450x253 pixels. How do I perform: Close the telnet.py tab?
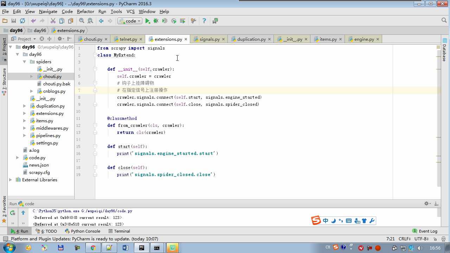pyautogui.click(x=141, y=39)
